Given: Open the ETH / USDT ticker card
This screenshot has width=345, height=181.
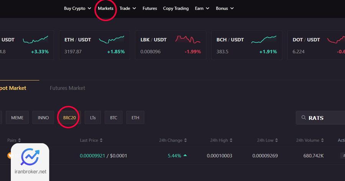Looking at the screenshot, I should click(94, 45).
